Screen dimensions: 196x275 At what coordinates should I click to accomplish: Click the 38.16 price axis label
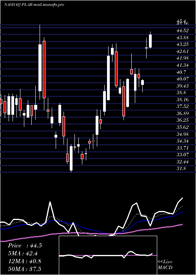click(183, 100)
